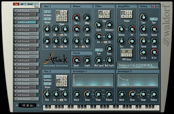Click the Edit button

click(x=23, y=4)
